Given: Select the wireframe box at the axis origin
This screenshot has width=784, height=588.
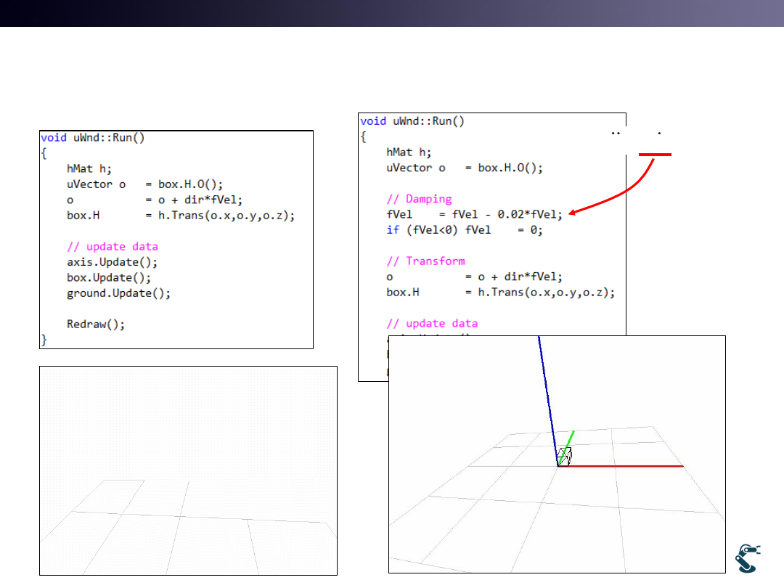Looking at the screenshot, I should 564,457.
